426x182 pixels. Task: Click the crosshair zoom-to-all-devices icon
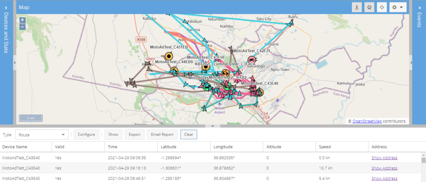[x=381, y=7]
